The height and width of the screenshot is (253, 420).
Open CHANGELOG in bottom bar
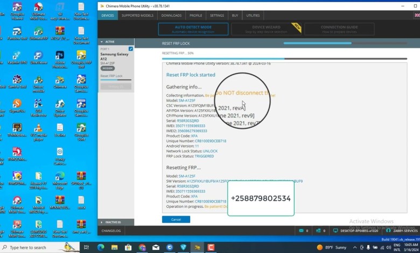[111, 230]
